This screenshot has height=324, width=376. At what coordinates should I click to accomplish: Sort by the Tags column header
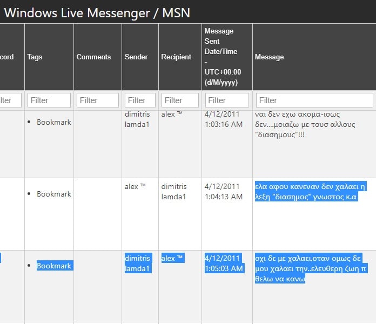point(35,57)
